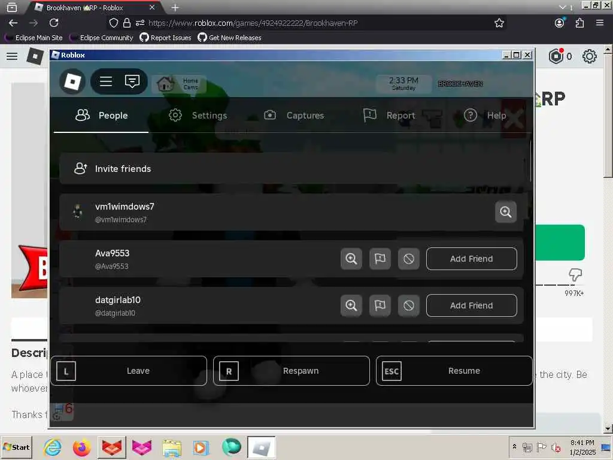
Task: Launch Internet Explorer from taskbar
Action: tap(53, 447)
